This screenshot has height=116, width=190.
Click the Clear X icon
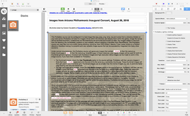click(x=129, y=9)
